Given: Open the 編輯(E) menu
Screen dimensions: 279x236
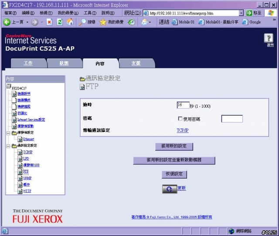Looking at the screenshot, I should click(x=28, y=13).
